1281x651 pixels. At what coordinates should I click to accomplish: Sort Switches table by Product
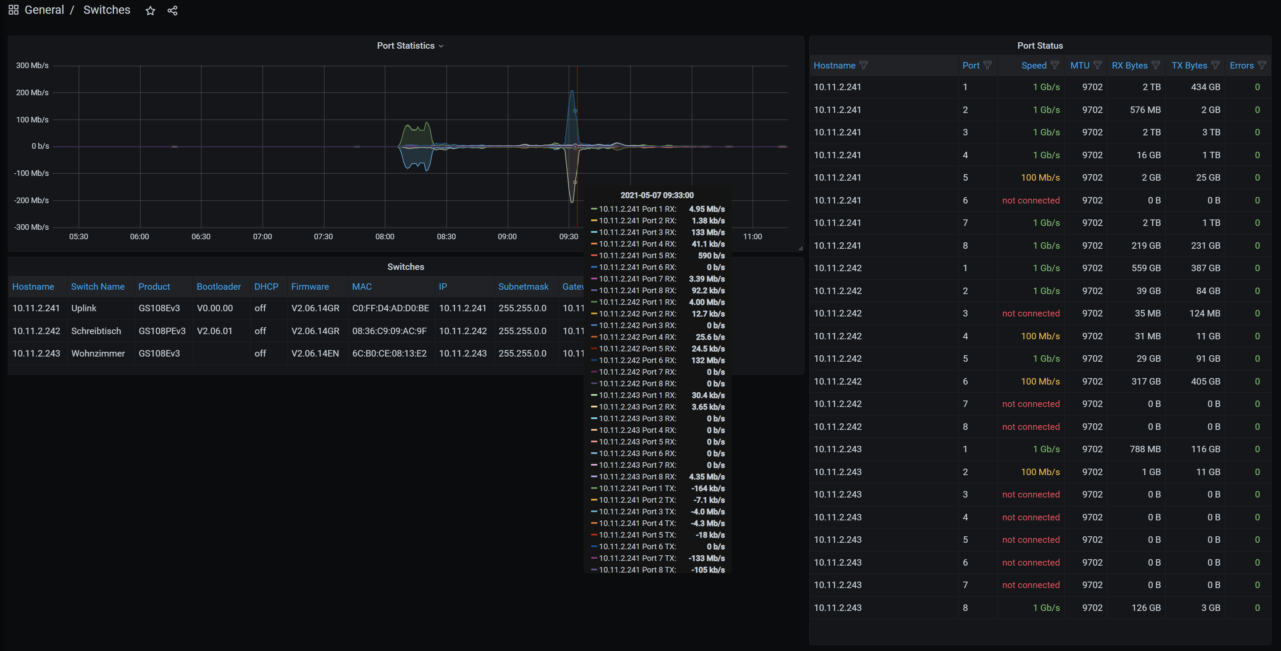tap(154, 287)
